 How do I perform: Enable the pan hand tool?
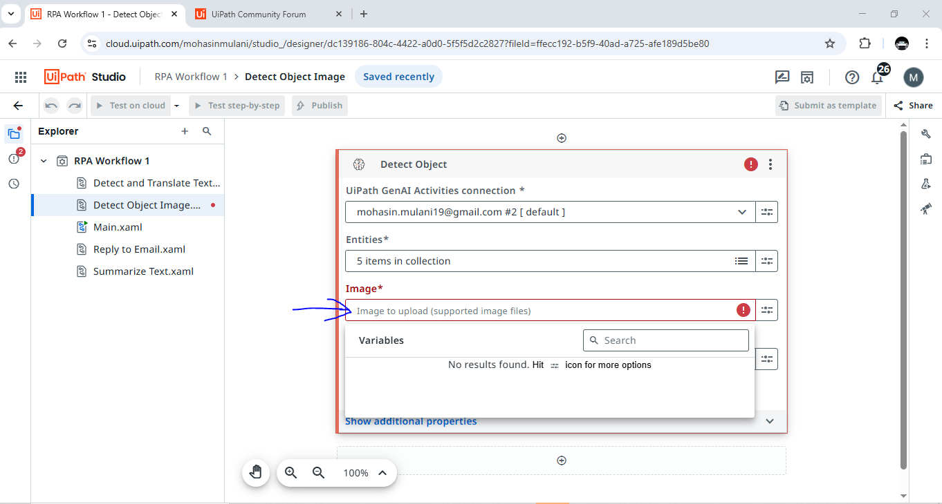256,473
